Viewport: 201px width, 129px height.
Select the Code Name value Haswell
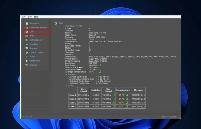click(x=92, y=35)
